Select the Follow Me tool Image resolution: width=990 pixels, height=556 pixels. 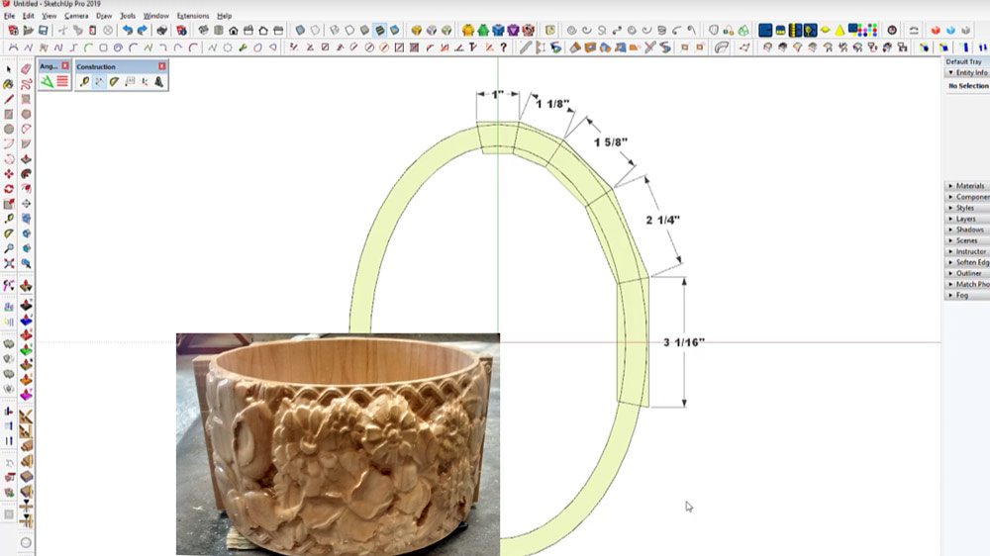[26, 173]
